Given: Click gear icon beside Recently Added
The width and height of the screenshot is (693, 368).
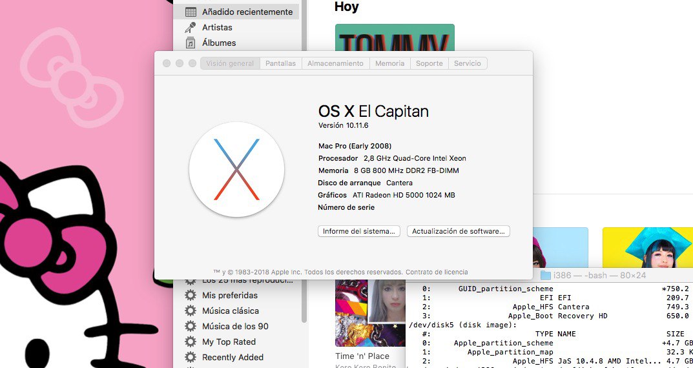Looking at the screenshot, I should tap(191, 357).
